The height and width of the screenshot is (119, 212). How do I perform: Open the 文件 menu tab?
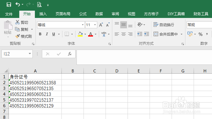[x=9, y=14]
